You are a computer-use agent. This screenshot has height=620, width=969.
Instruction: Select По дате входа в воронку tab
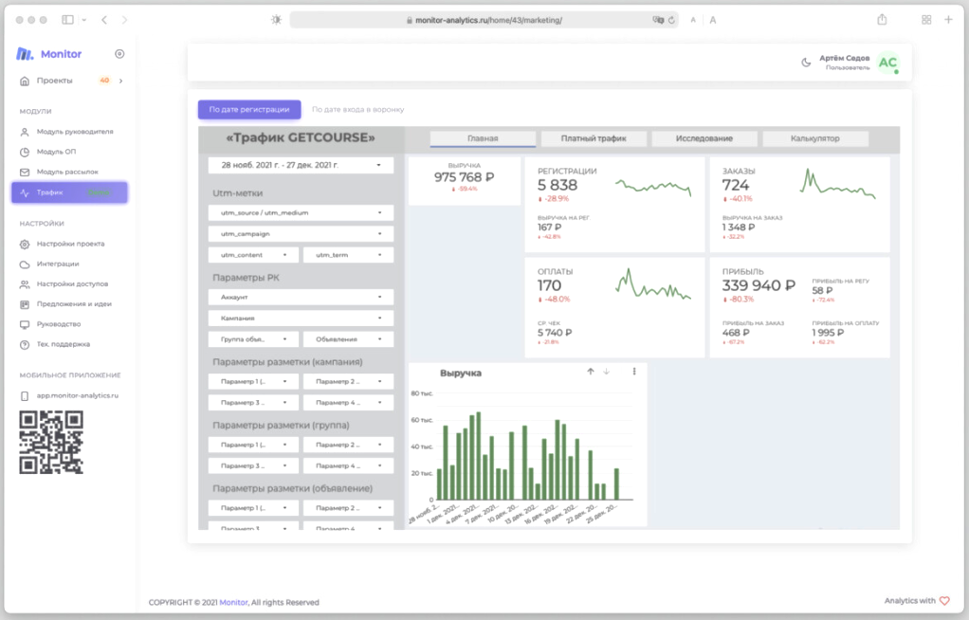(x=357, y=109)
